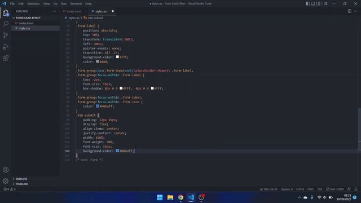Image resolution: width=361 pixels, height=203 pixels.
Task: Change Spaces: 4 indentation setting
Action: [287, 189]
